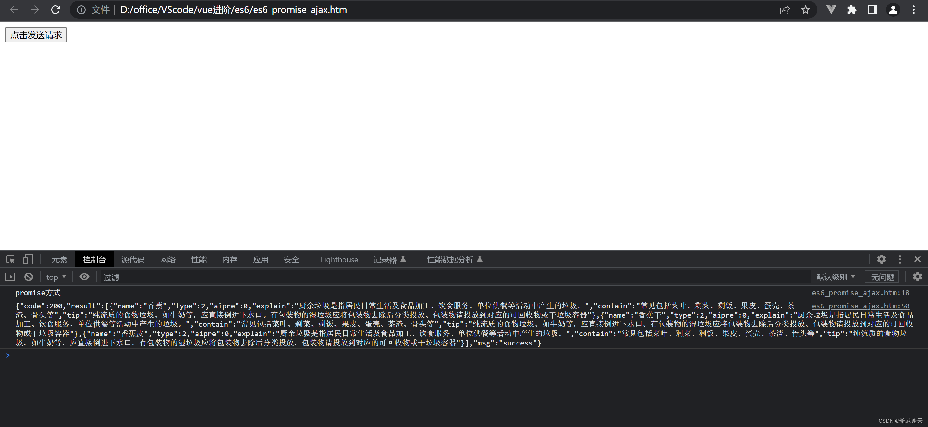Open the es6_promise_ajax.htm:18 source link

tap(860, 293)
